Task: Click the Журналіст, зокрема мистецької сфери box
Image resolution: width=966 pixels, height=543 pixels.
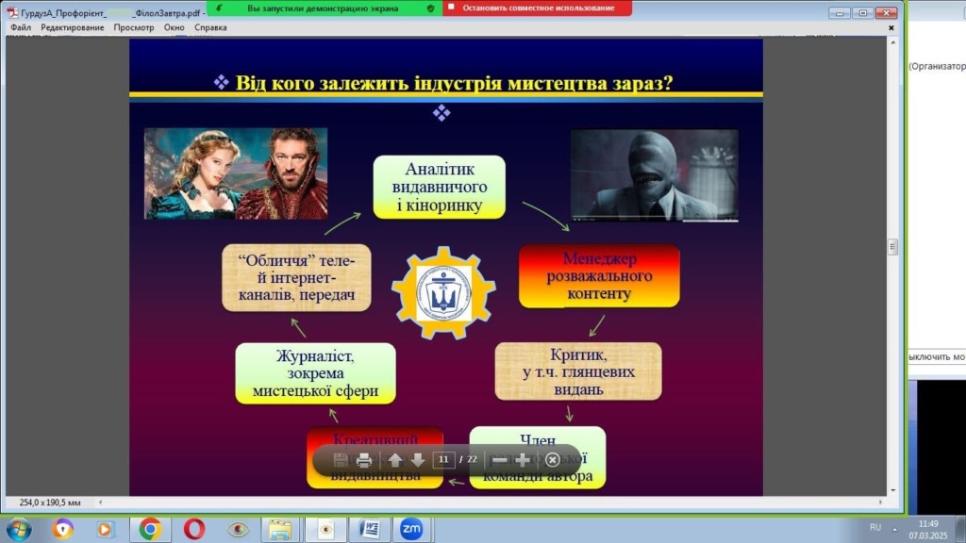Action: click(315, 373)
